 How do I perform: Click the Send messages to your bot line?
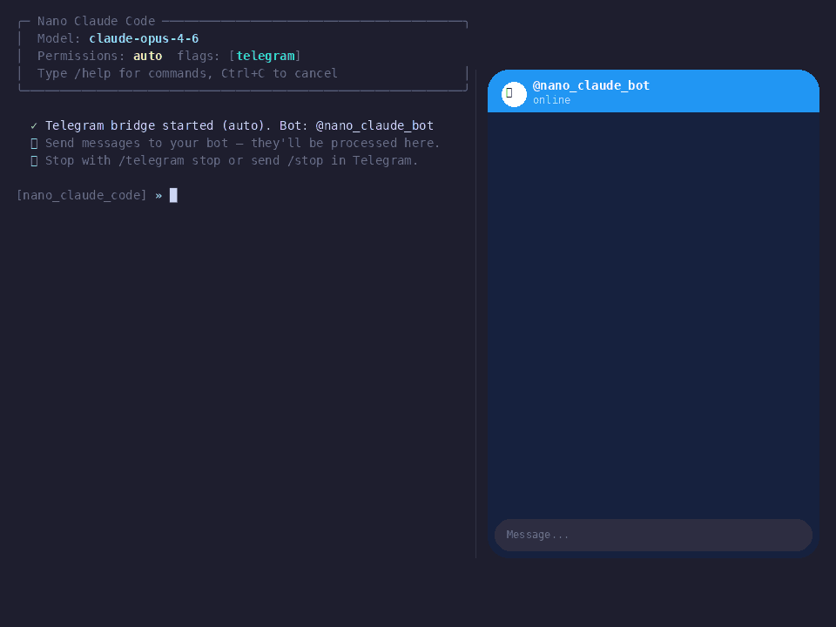click(x=243, y=143)
